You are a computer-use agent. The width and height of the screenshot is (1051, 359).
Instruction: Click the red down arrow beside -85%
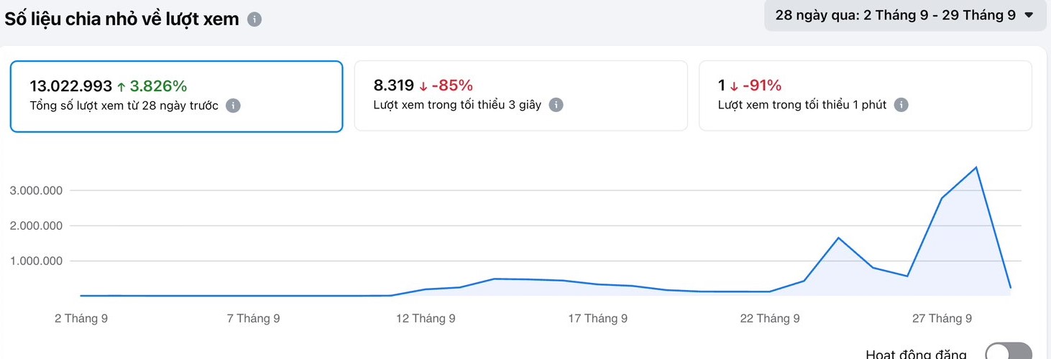pos(423,86)
